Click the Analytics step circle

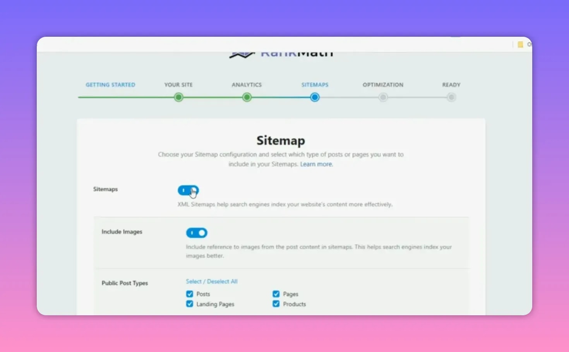point(247,97)
